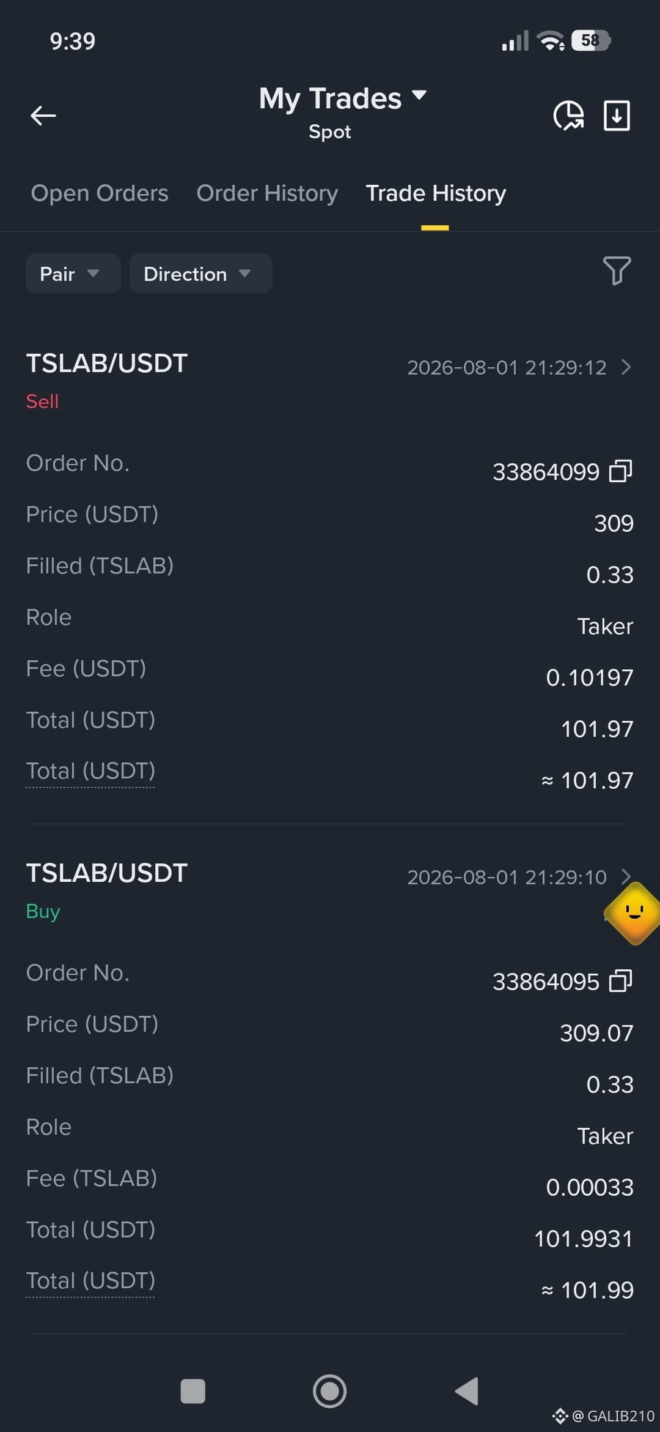Open the filter funnel icon
This screenshot has height=1432, width=660.
(x=617, y=270)
